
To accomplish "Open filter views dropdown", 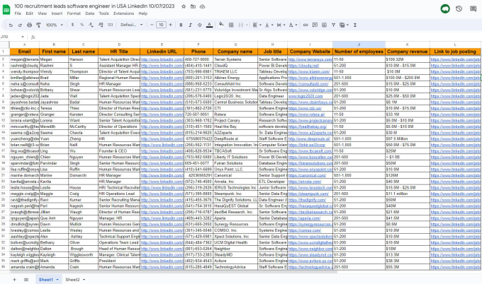I will (x=344, y=25).
